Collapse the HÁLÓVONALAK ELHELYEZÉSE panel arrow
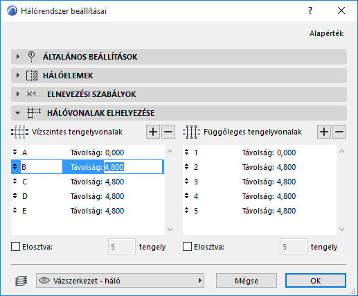 [x=17, y=113]
